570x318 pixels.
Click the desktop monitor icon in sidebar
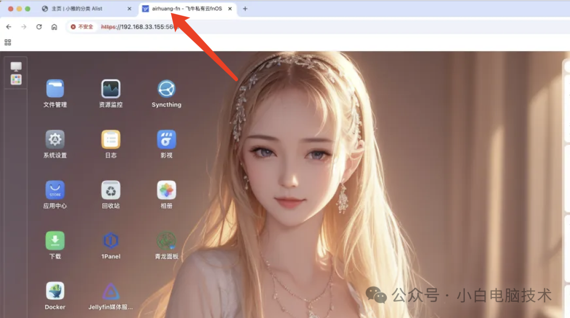tap(16, 66)
